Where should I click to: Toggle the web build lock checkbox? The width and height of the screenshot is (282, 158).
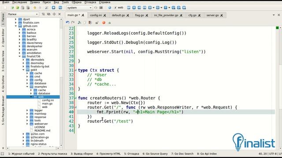pos(115,7)
